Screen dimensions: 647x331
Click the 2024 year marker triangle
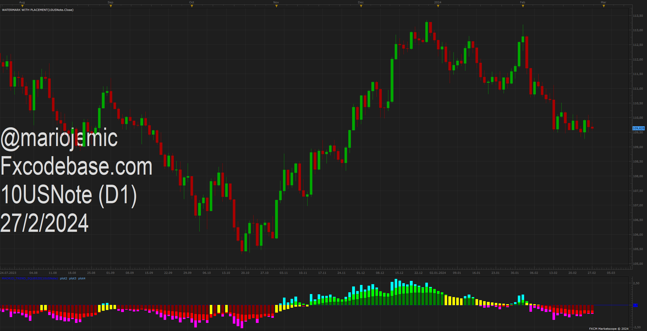coord(438,6)
